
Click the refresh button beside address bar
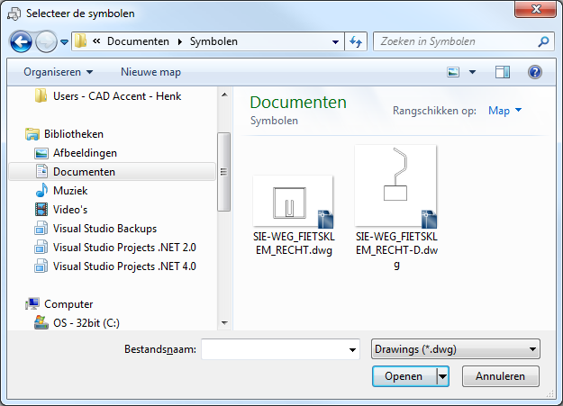[x=356, y=41]
